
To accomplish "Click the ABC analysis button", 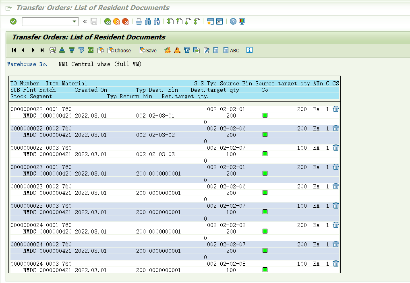I will click(231, 50).
